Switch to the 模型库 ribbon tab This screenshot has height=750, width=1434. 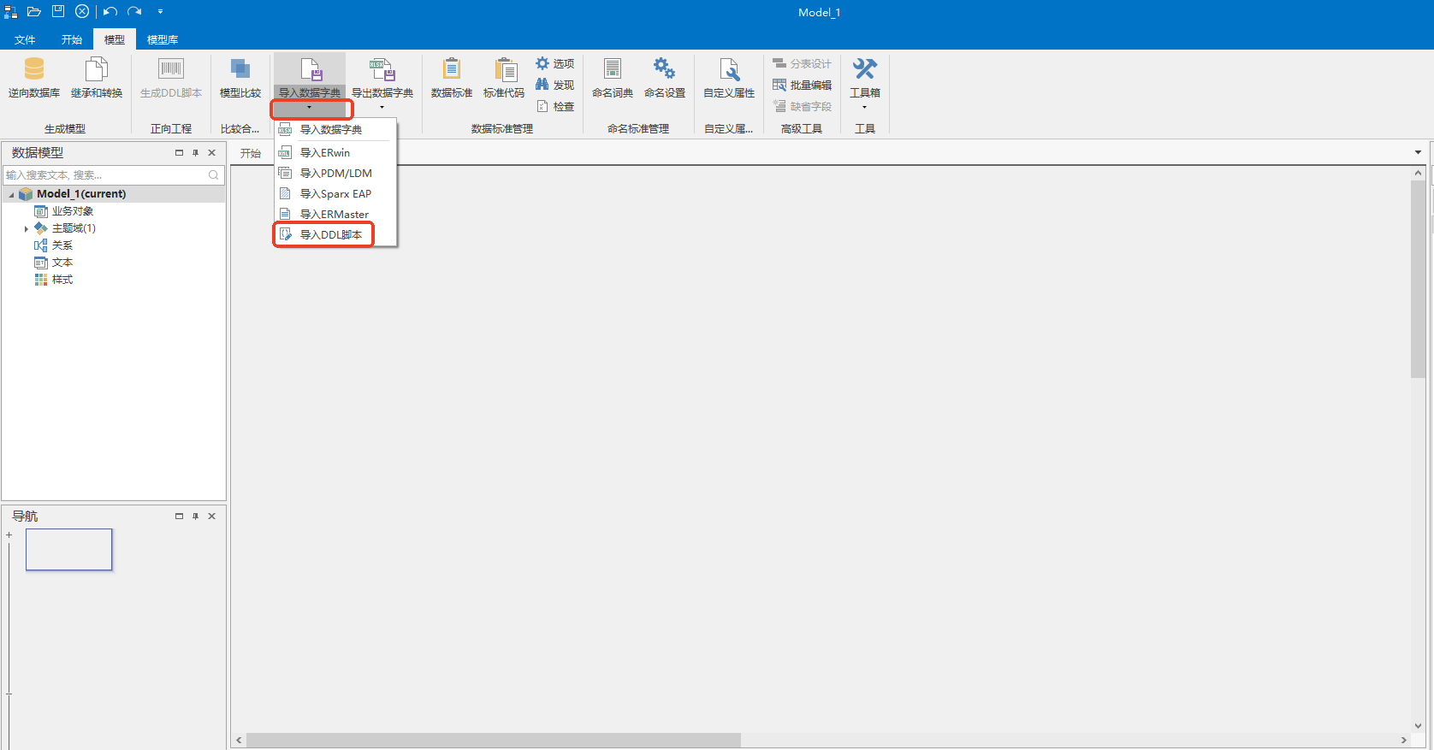coord(163,39)
